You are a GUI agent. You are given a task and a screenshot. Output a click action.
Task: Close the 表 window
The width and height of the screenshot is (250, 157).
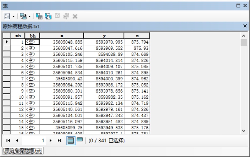pos(245,6)
